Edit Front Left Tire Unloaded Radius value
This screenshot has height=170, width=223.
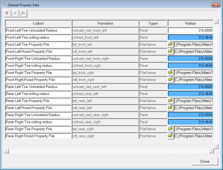pyautogui.click(x=190, y=30)
